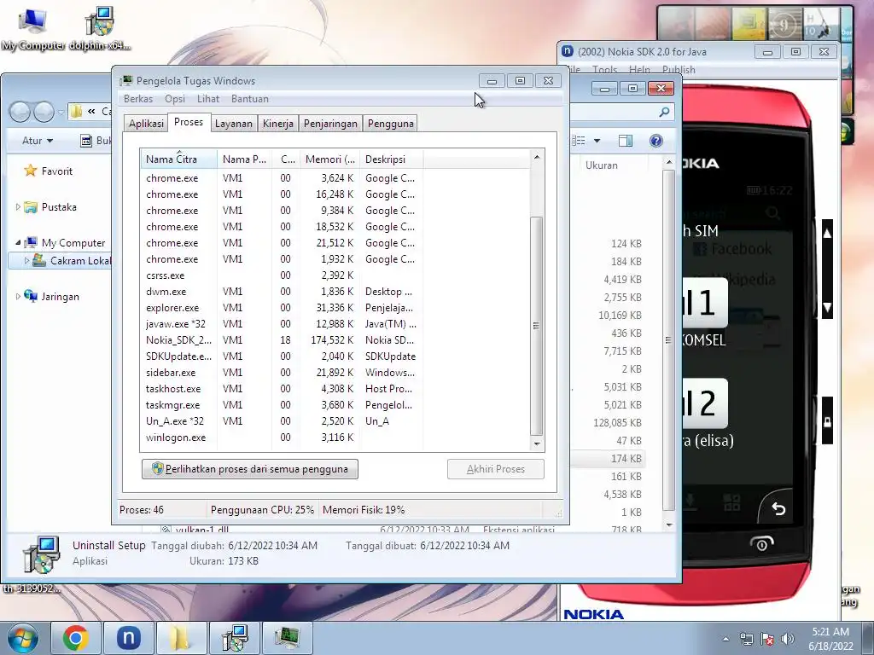This screenshot has width=874, height=655.
Task: Click the Explorer back arrow button
Action: click(x=20, y=112)
